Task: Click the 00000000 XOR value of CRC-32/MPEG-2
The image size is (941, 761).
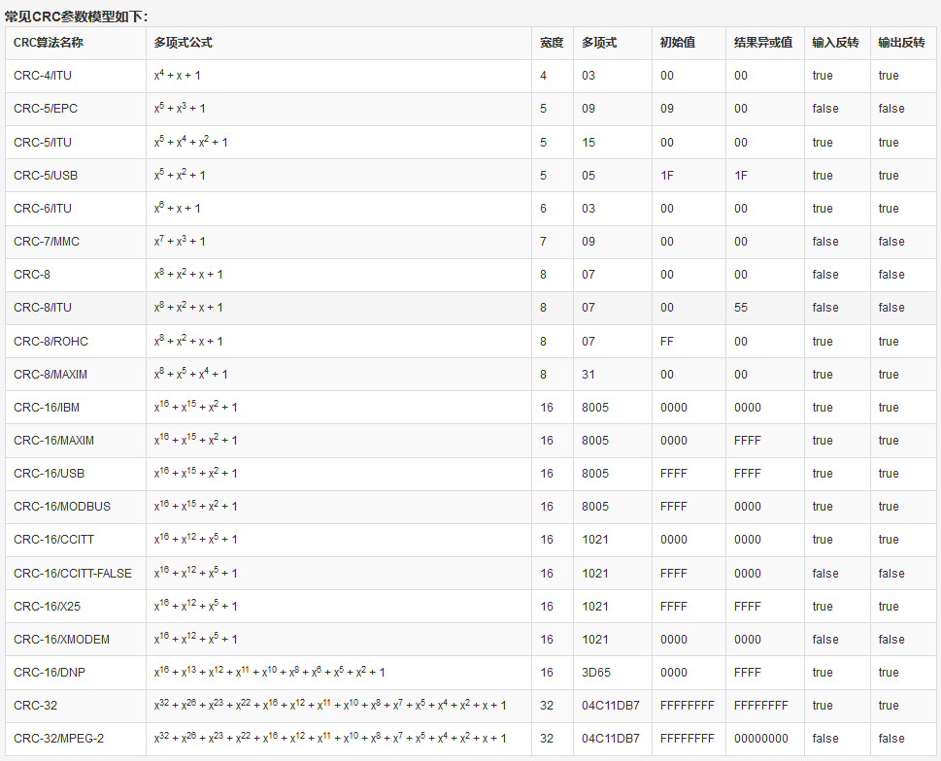Action: [761, 739]
